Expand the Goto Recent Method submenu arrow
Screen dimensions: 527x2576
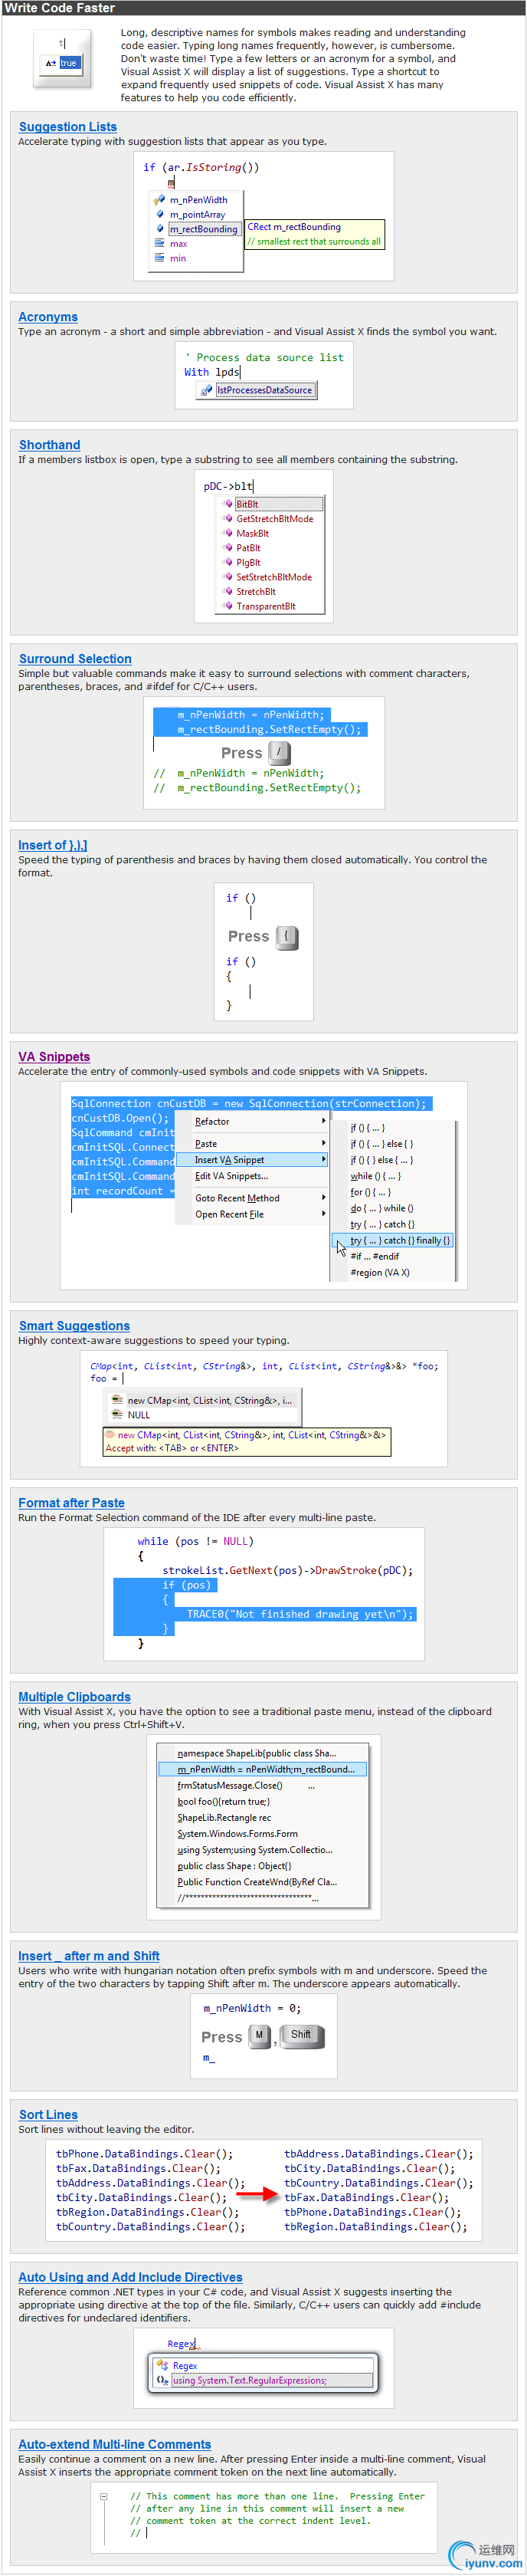(323, 1198)
